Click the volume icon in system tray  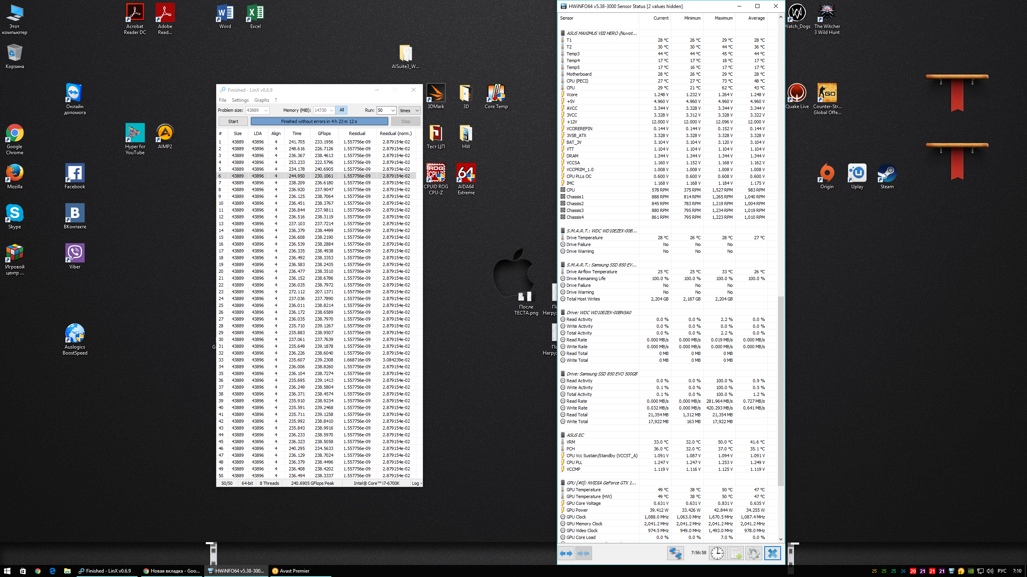click(x=990, y=571)
